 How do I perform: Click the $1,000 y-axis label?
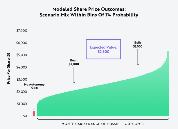pos(22,104)
